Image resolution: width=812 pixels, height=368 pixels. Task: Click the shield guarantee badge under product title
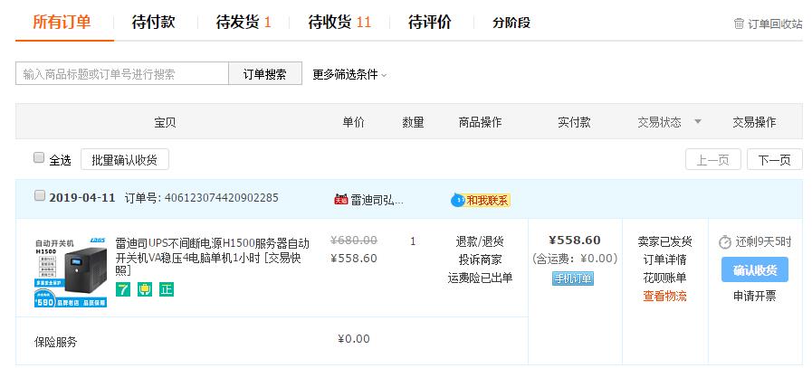(x=145, y=289)
